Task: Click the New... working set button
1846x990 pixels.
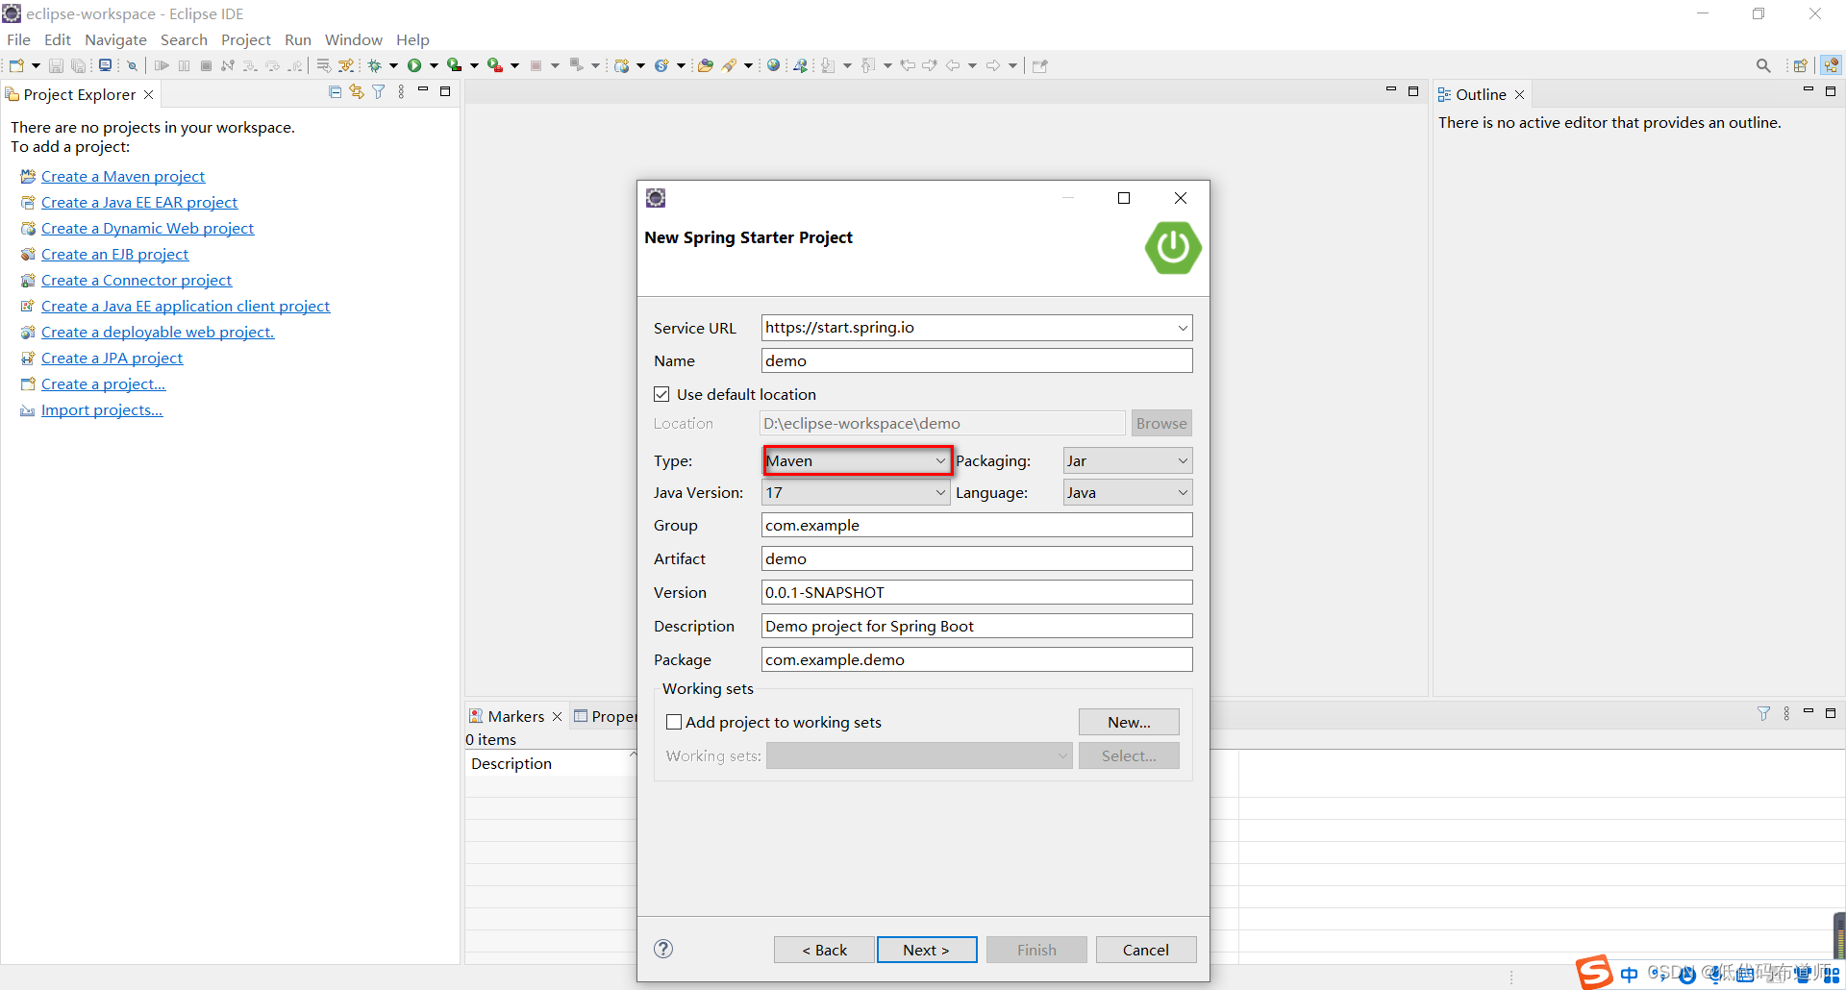Action: coord(1129,722)
